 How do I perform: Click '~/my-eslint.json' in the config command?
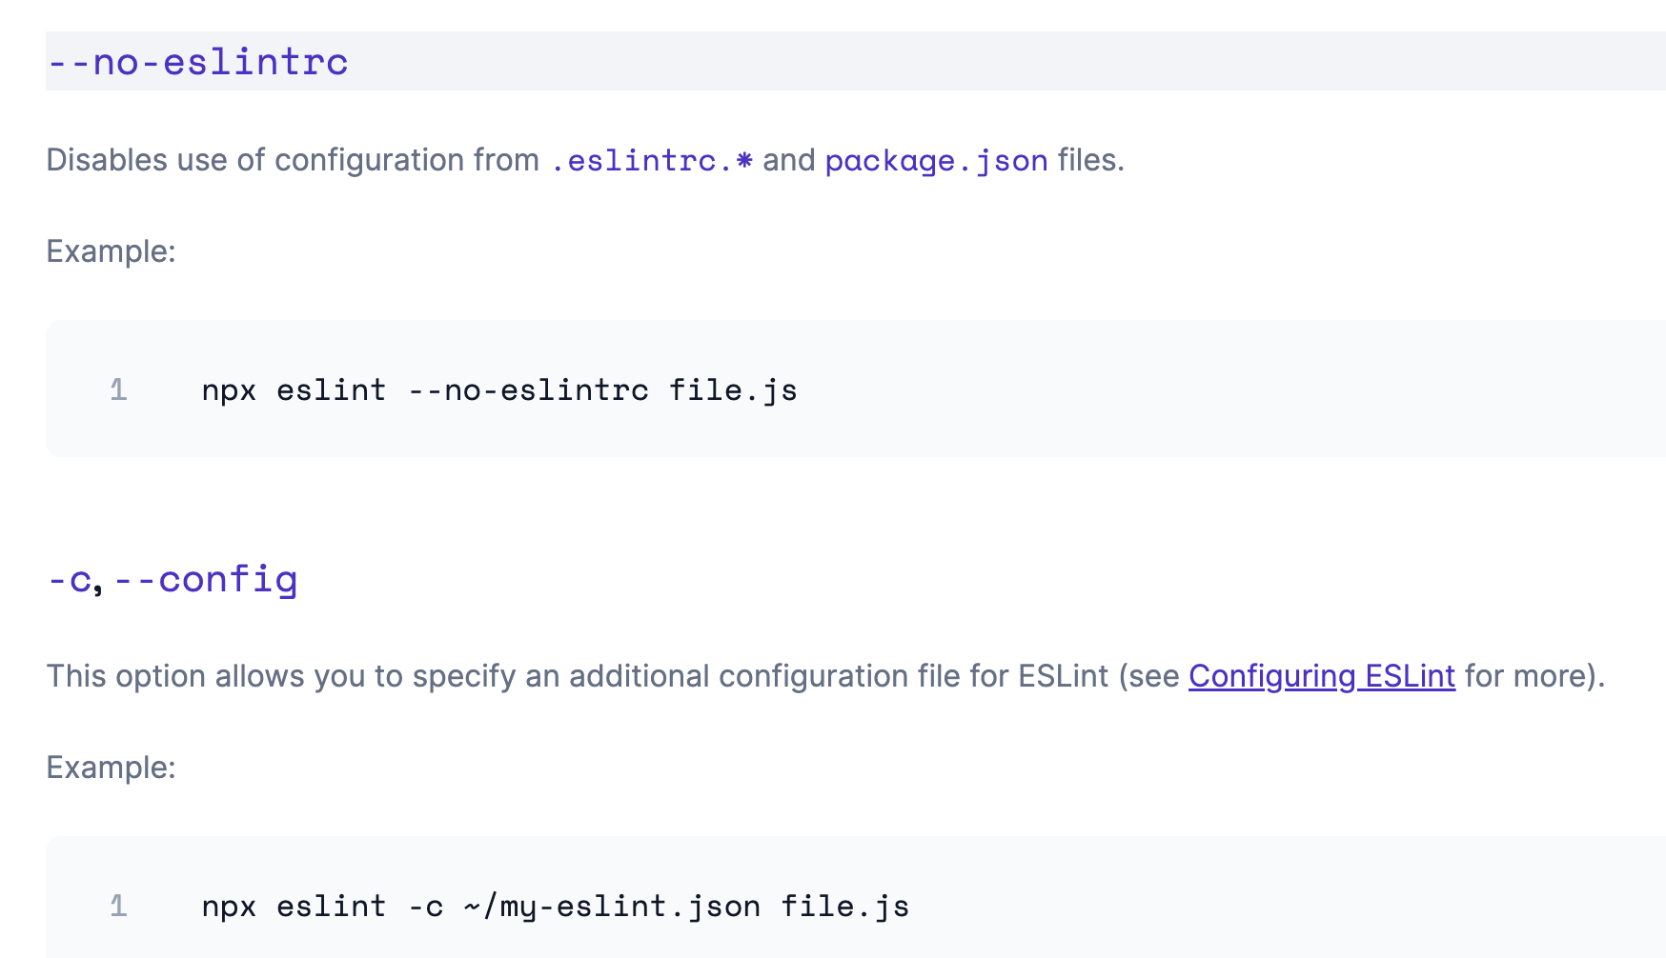click(x=611, y=906)
